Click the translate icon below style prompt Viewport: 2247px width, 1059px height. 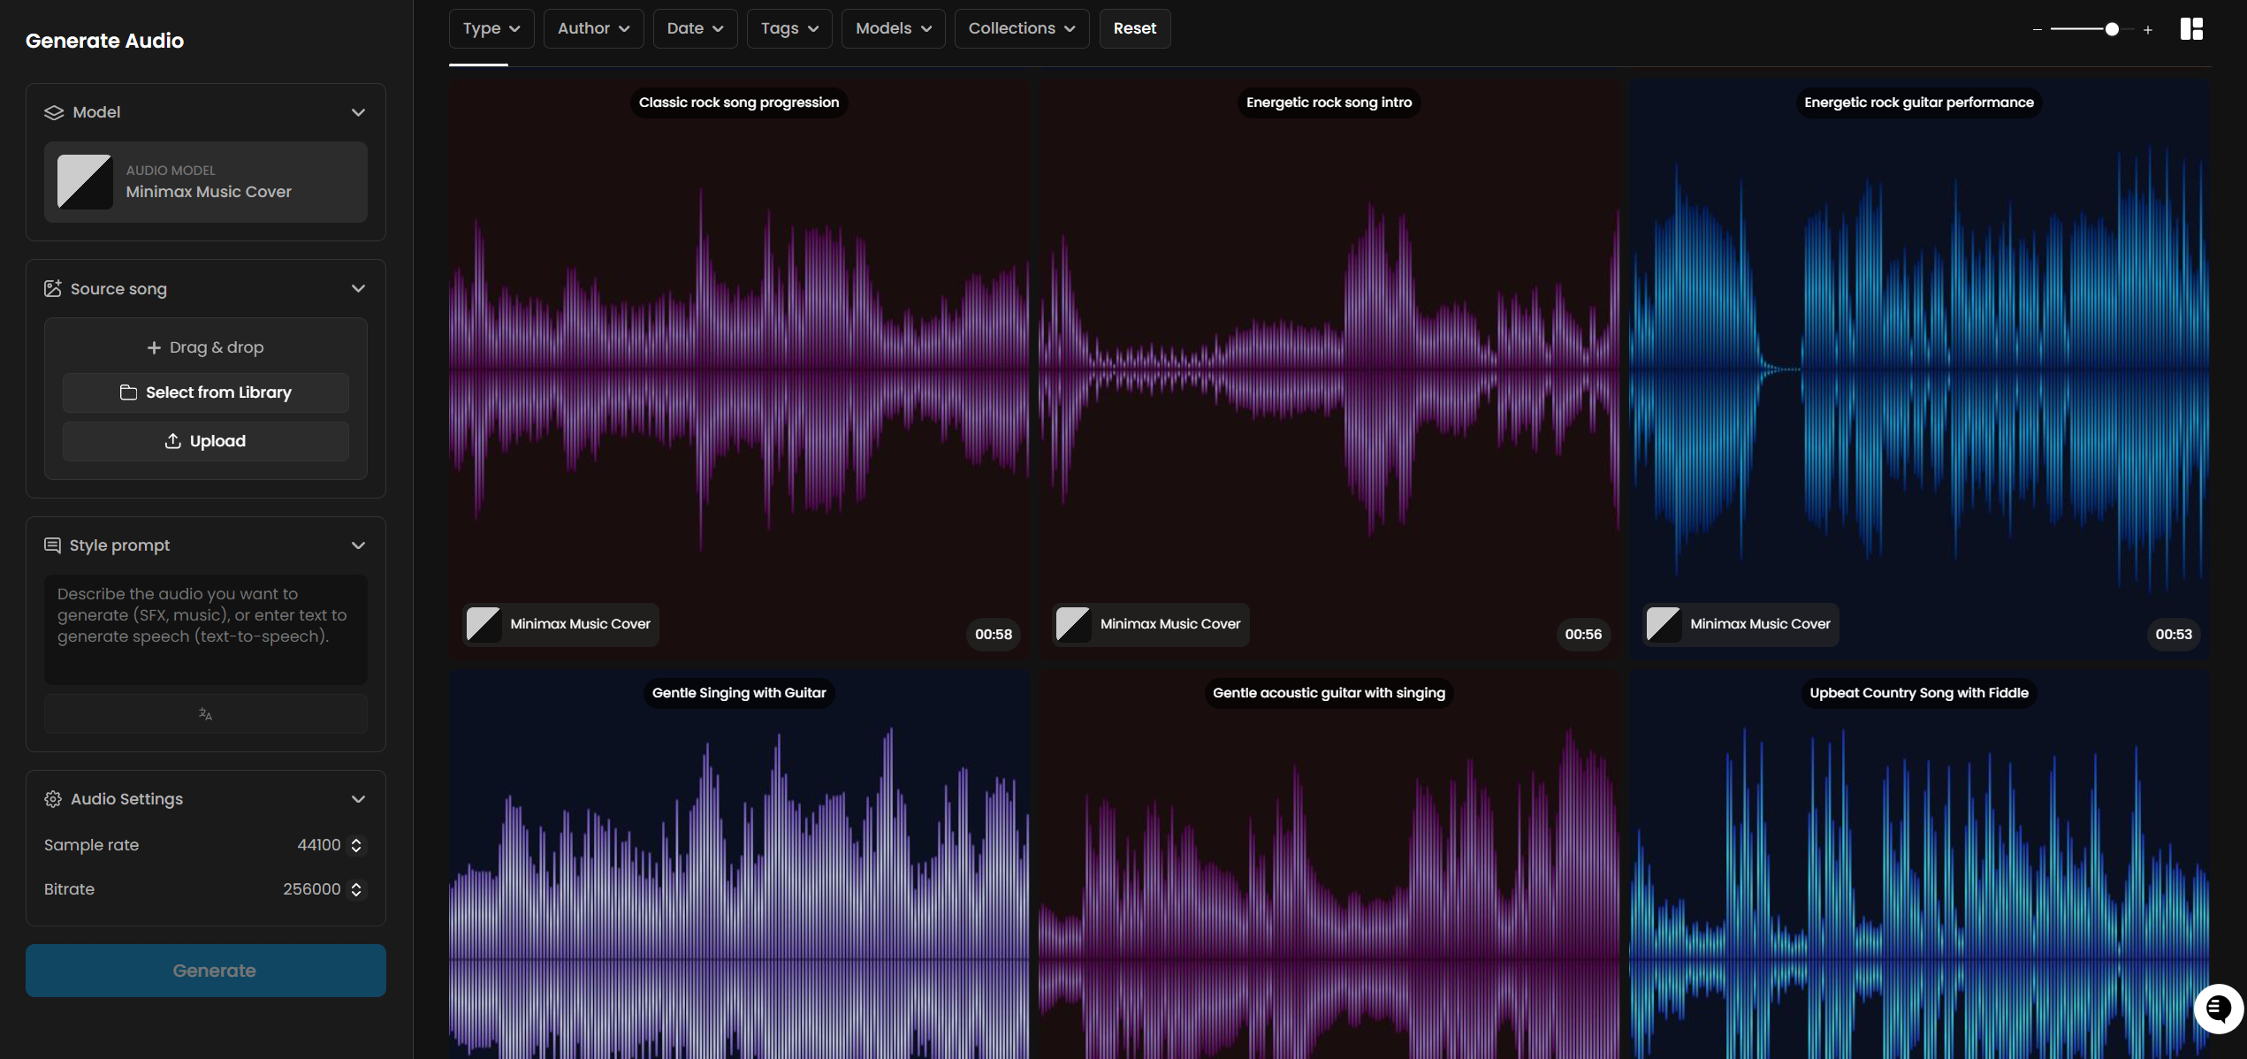(x=205, y=713)
